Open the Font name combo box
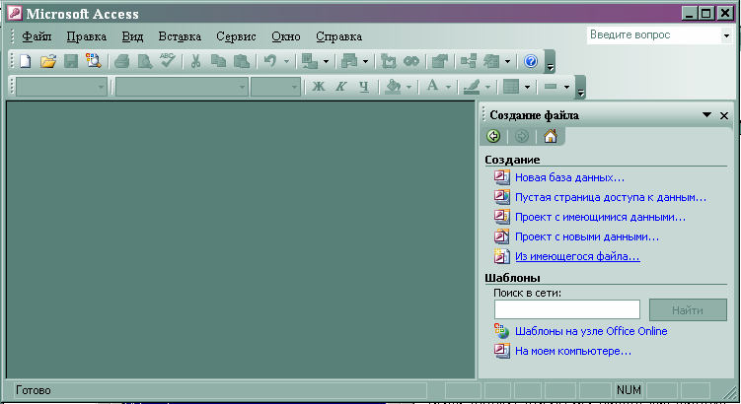 (182, 87)
